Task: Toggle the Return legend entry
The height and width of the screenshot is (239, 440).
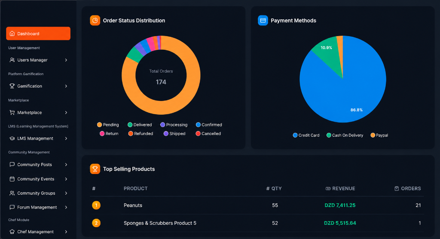Action: tap(109, 134)
